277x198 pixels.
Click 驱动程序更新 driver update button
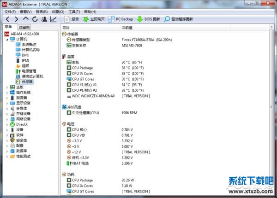click(179, 19)
